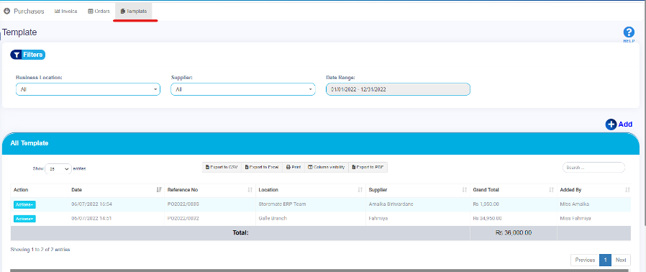
Task: Sort the Grand Total column arrows
Action: [551, 190]
